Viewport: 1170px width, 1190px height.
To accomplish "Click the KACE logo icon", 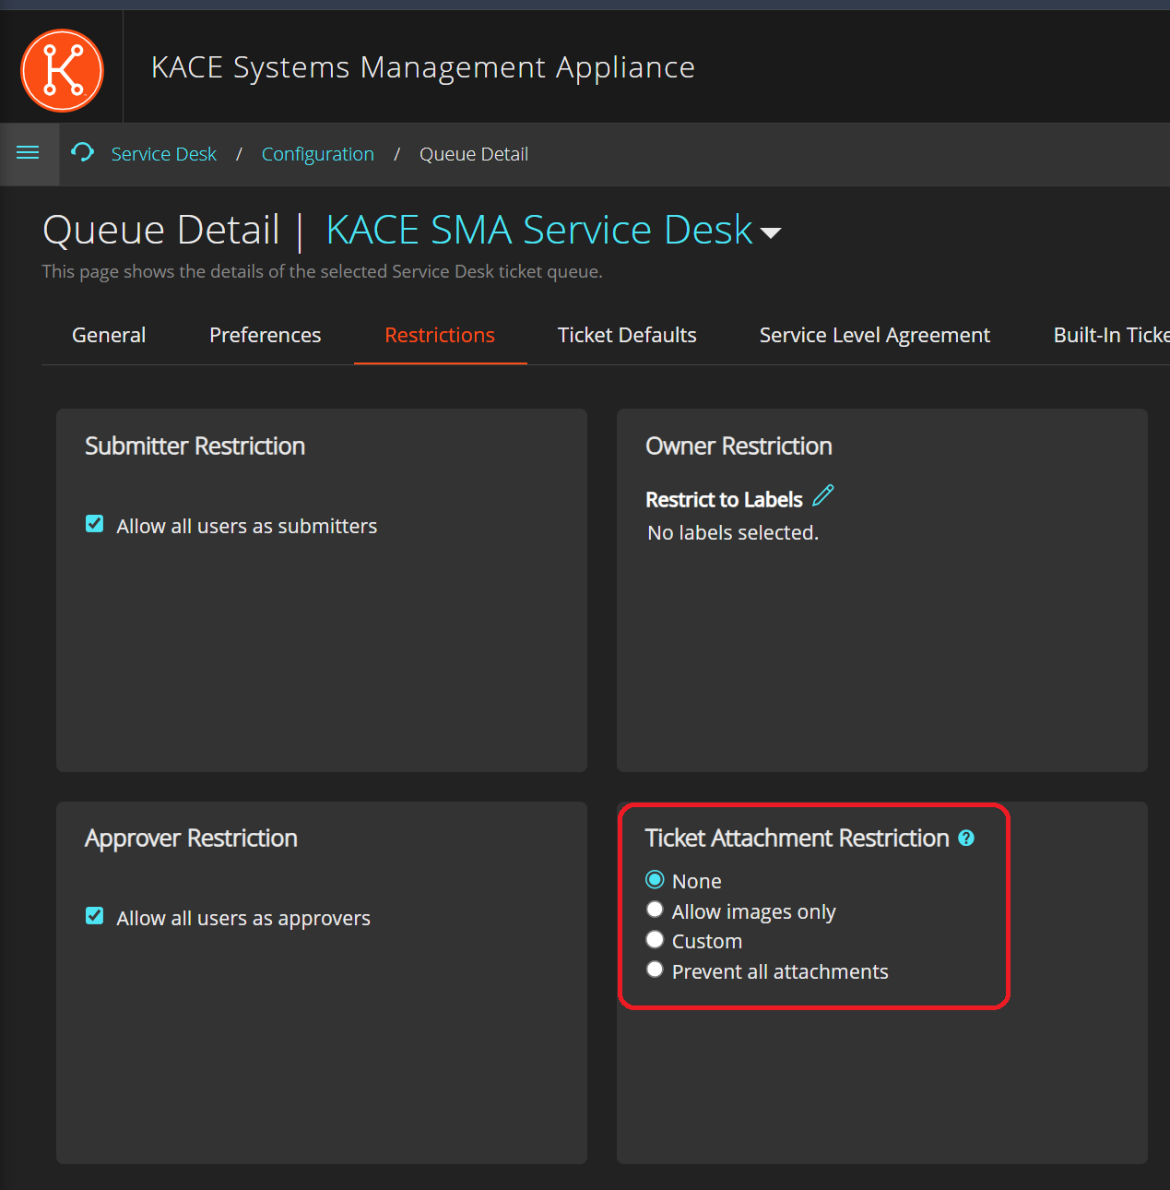I will [62, 70].
